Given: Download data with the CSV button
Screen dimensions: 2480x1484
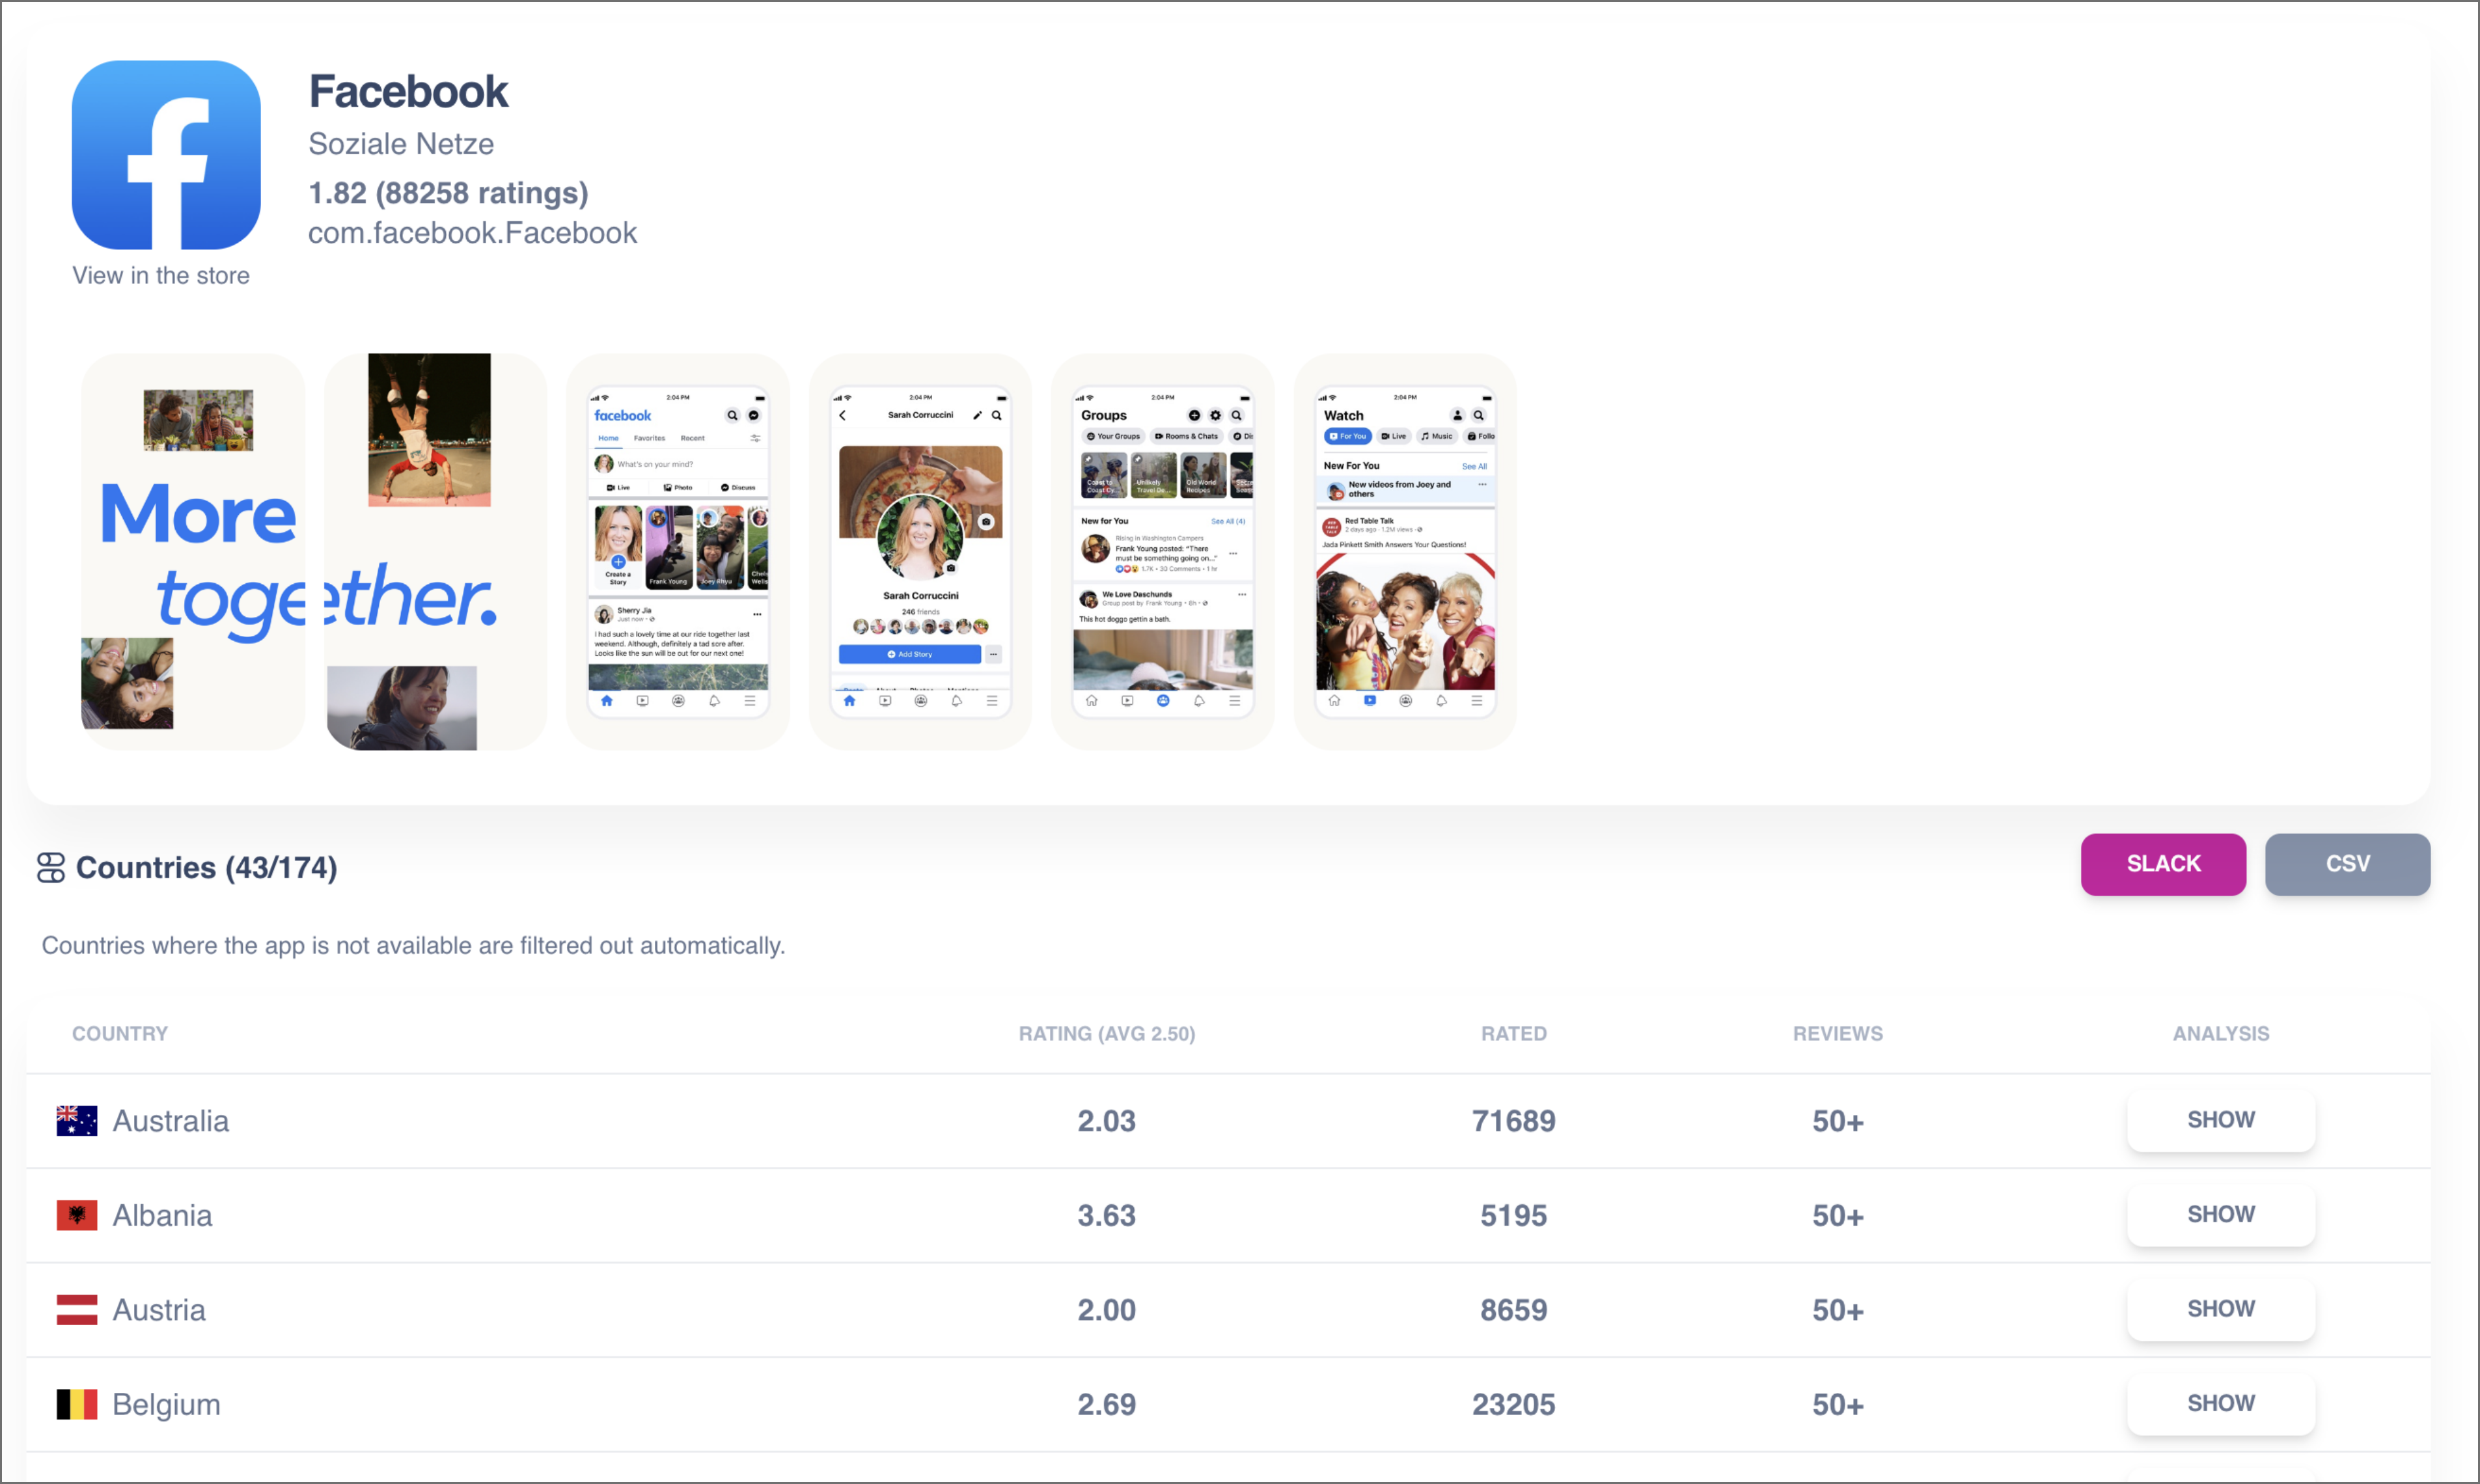Looking at the screenshot, I should (x=2347, y=864).
